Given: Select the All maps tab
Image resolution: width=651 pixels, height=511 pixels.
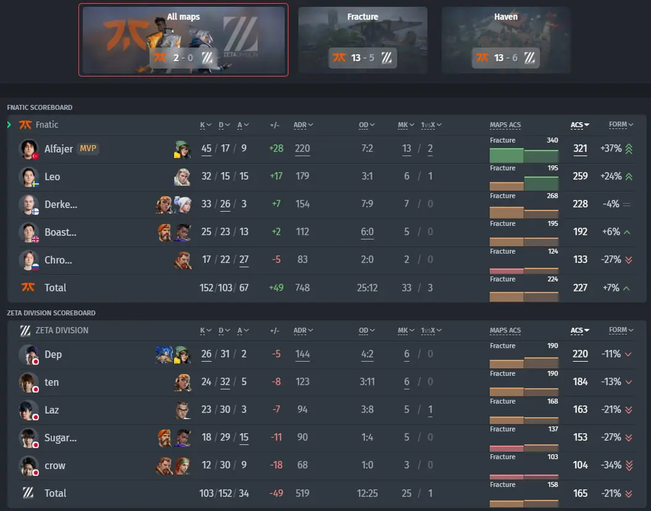Looking at the screenshot, I should (183, 40).
